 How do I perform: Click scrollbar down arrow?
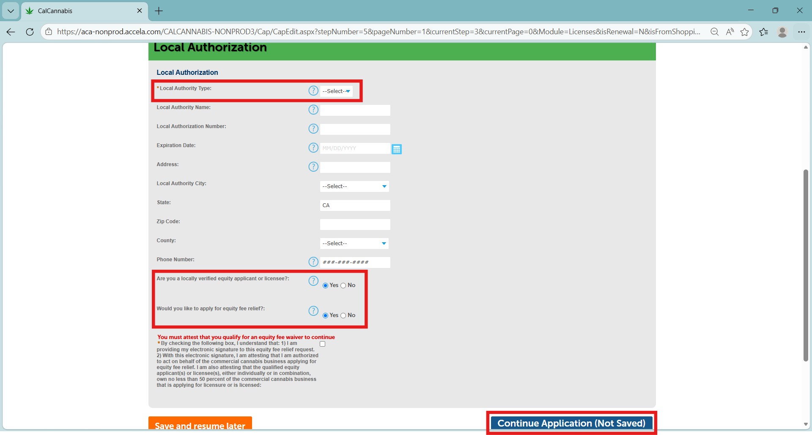point(806,424)
